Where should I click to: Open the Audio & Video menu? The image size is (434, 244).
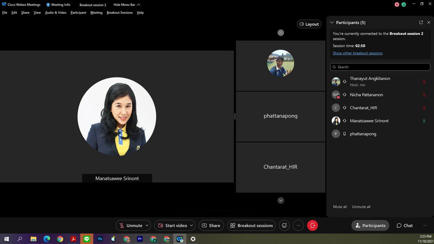pos(56,13)
